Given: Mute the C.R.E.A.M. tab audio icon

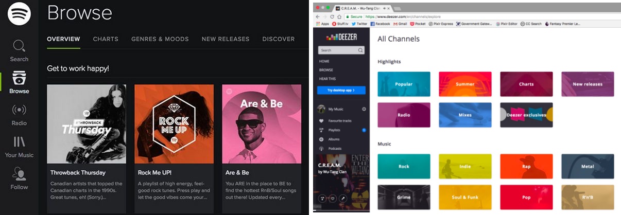Looking at the screenshot, I should [x=384, y=8].
